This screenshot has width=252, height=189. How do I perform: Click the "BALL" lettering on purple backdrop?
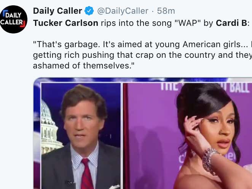click(x=239, y=88)
